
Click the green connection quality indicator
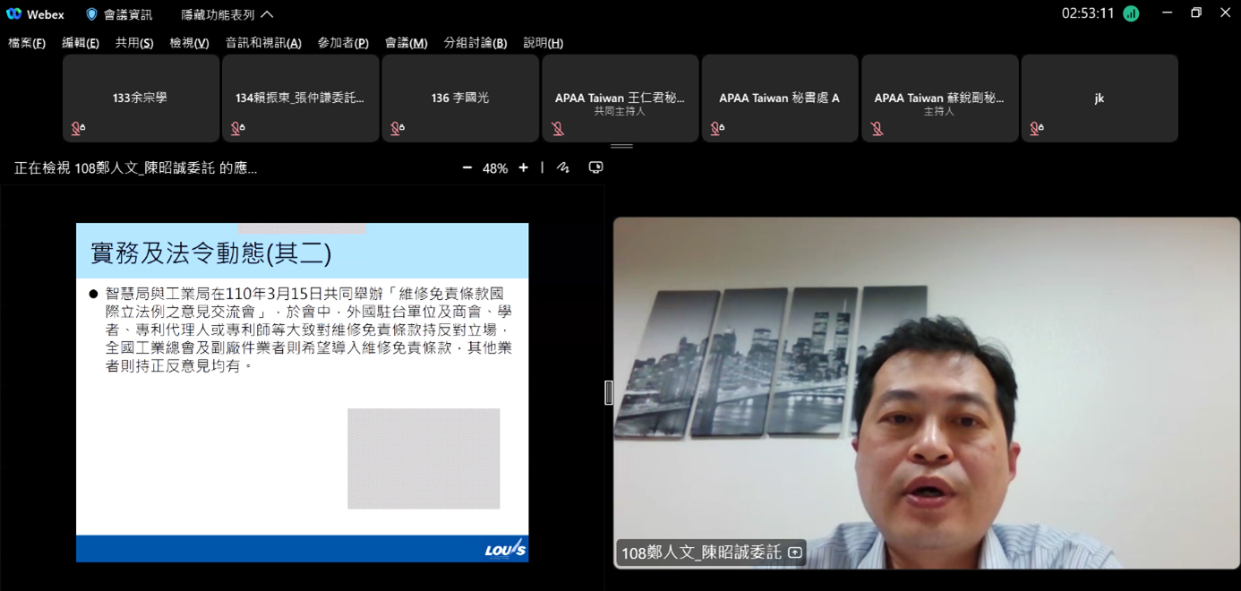click(x=1131, y=13)
